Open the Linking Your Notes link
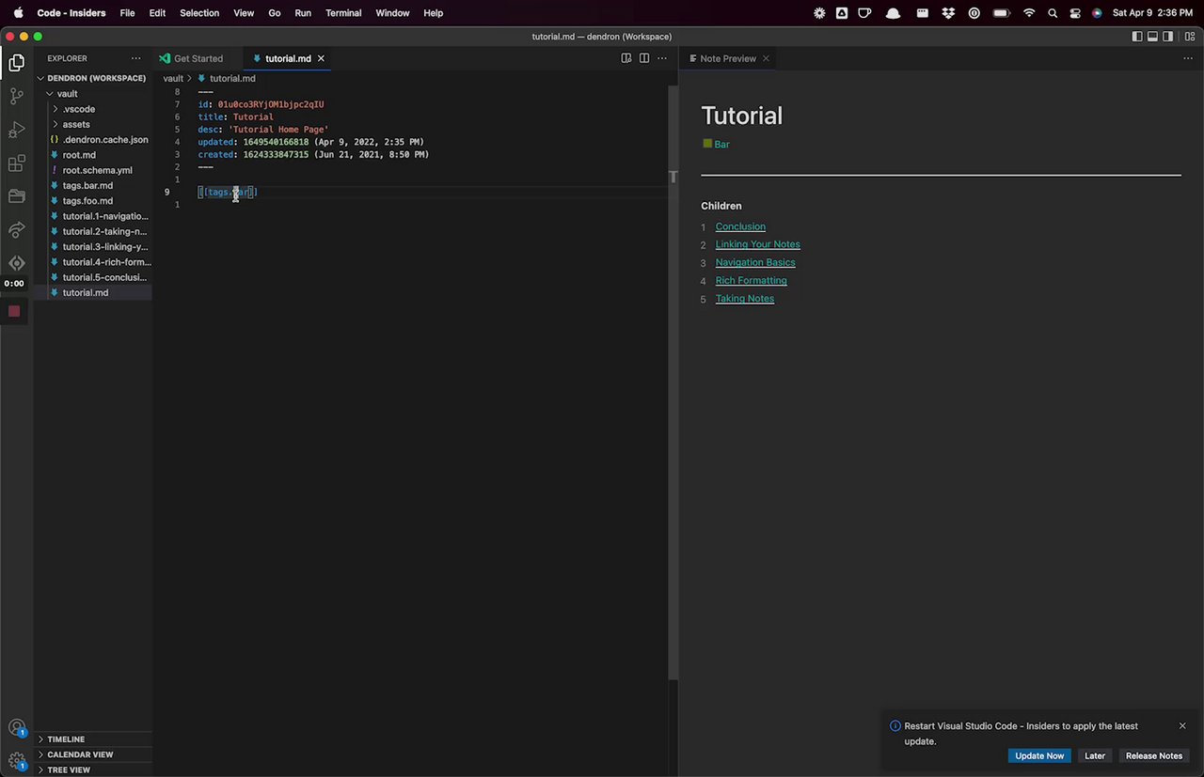Image resolution: width=1204 pixels, height=777 pixels. [x=757, y=244]
